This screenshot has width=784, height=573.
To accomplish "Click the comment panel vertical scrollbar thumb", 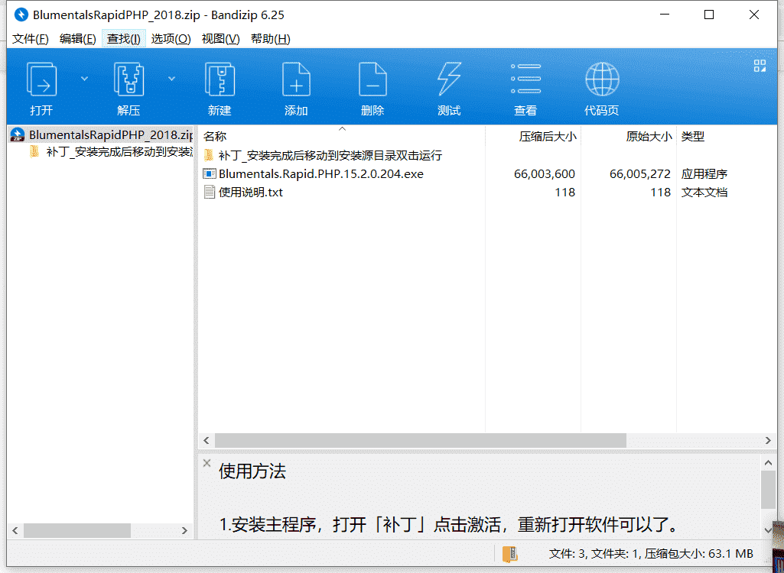I will coord(768,490).
